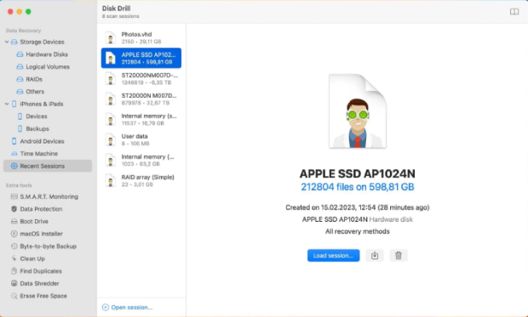Open Logical Volumes in sidebar
This screenshot has width=528, height=317.
[48, 67]
